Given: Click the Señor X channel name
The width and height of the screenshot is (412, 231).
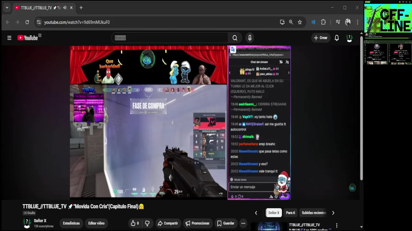Looking at the screenshot, I should pyautogui.click(x=40, y=221).
